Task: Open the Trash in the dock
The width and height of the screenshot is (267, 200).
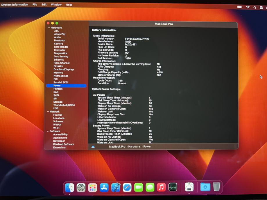Action: pos(216,187)
